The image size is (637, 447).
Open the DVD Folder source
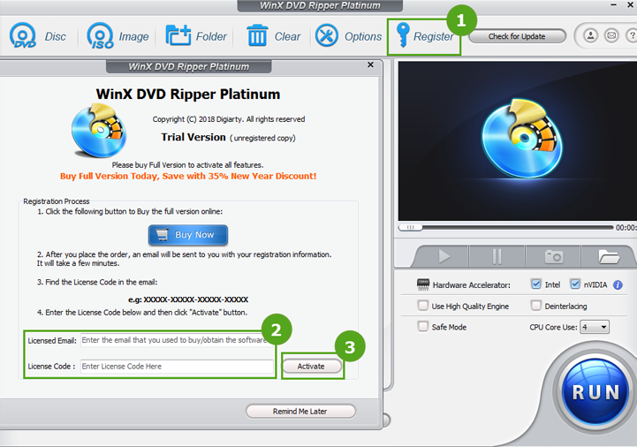[x=196, y=35]
